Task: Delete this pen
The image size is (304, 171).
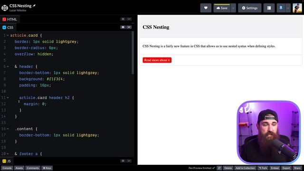Action: [x=228, y=168]
